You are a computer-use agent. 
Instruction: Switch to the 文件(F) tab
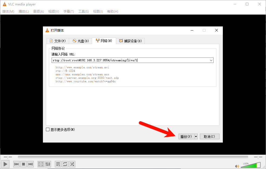pos(58,41)
